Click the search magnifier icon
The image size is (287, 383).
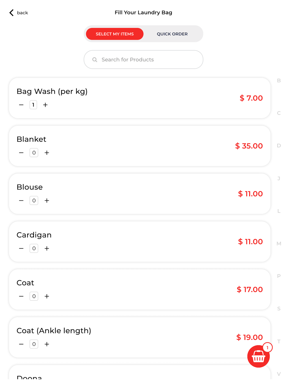95,60
